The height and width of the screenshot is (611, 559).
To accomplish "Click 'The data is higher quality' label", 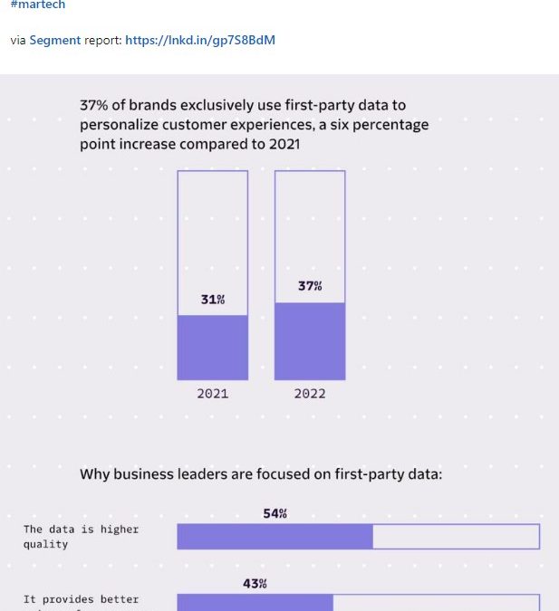I will [82, 537].
